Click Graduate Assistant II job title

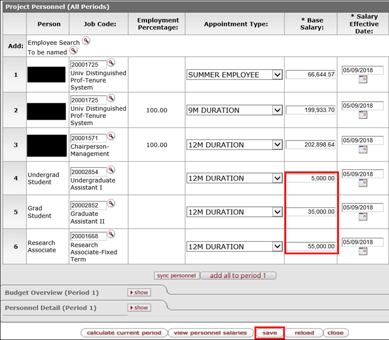[x=88, y=217]
